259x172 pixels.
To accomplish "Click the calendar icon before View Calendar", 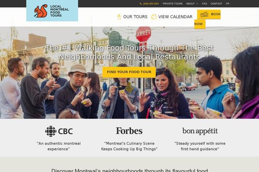I will pyautogui.click(x=154, y=17).
